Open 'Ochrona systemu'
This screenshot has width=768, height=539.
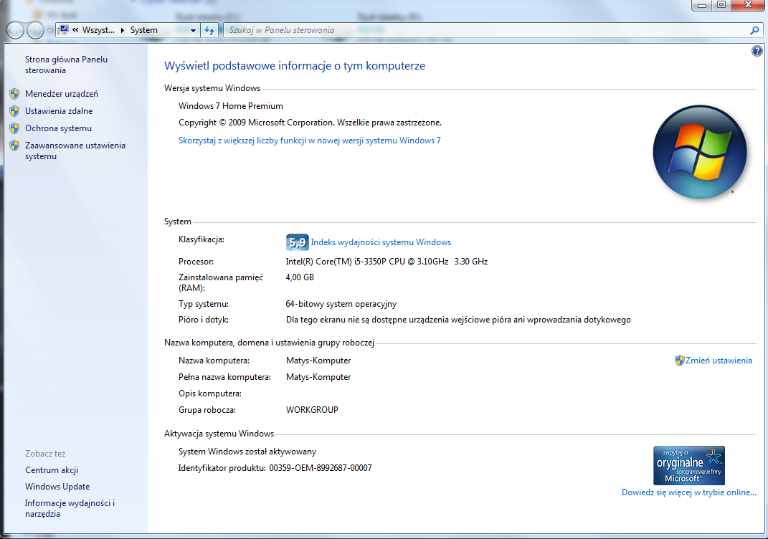(58, 128)
